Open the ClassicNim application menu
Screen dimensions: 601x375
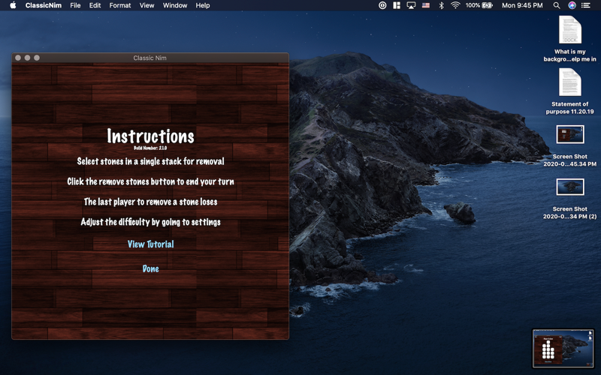(44, 5)
